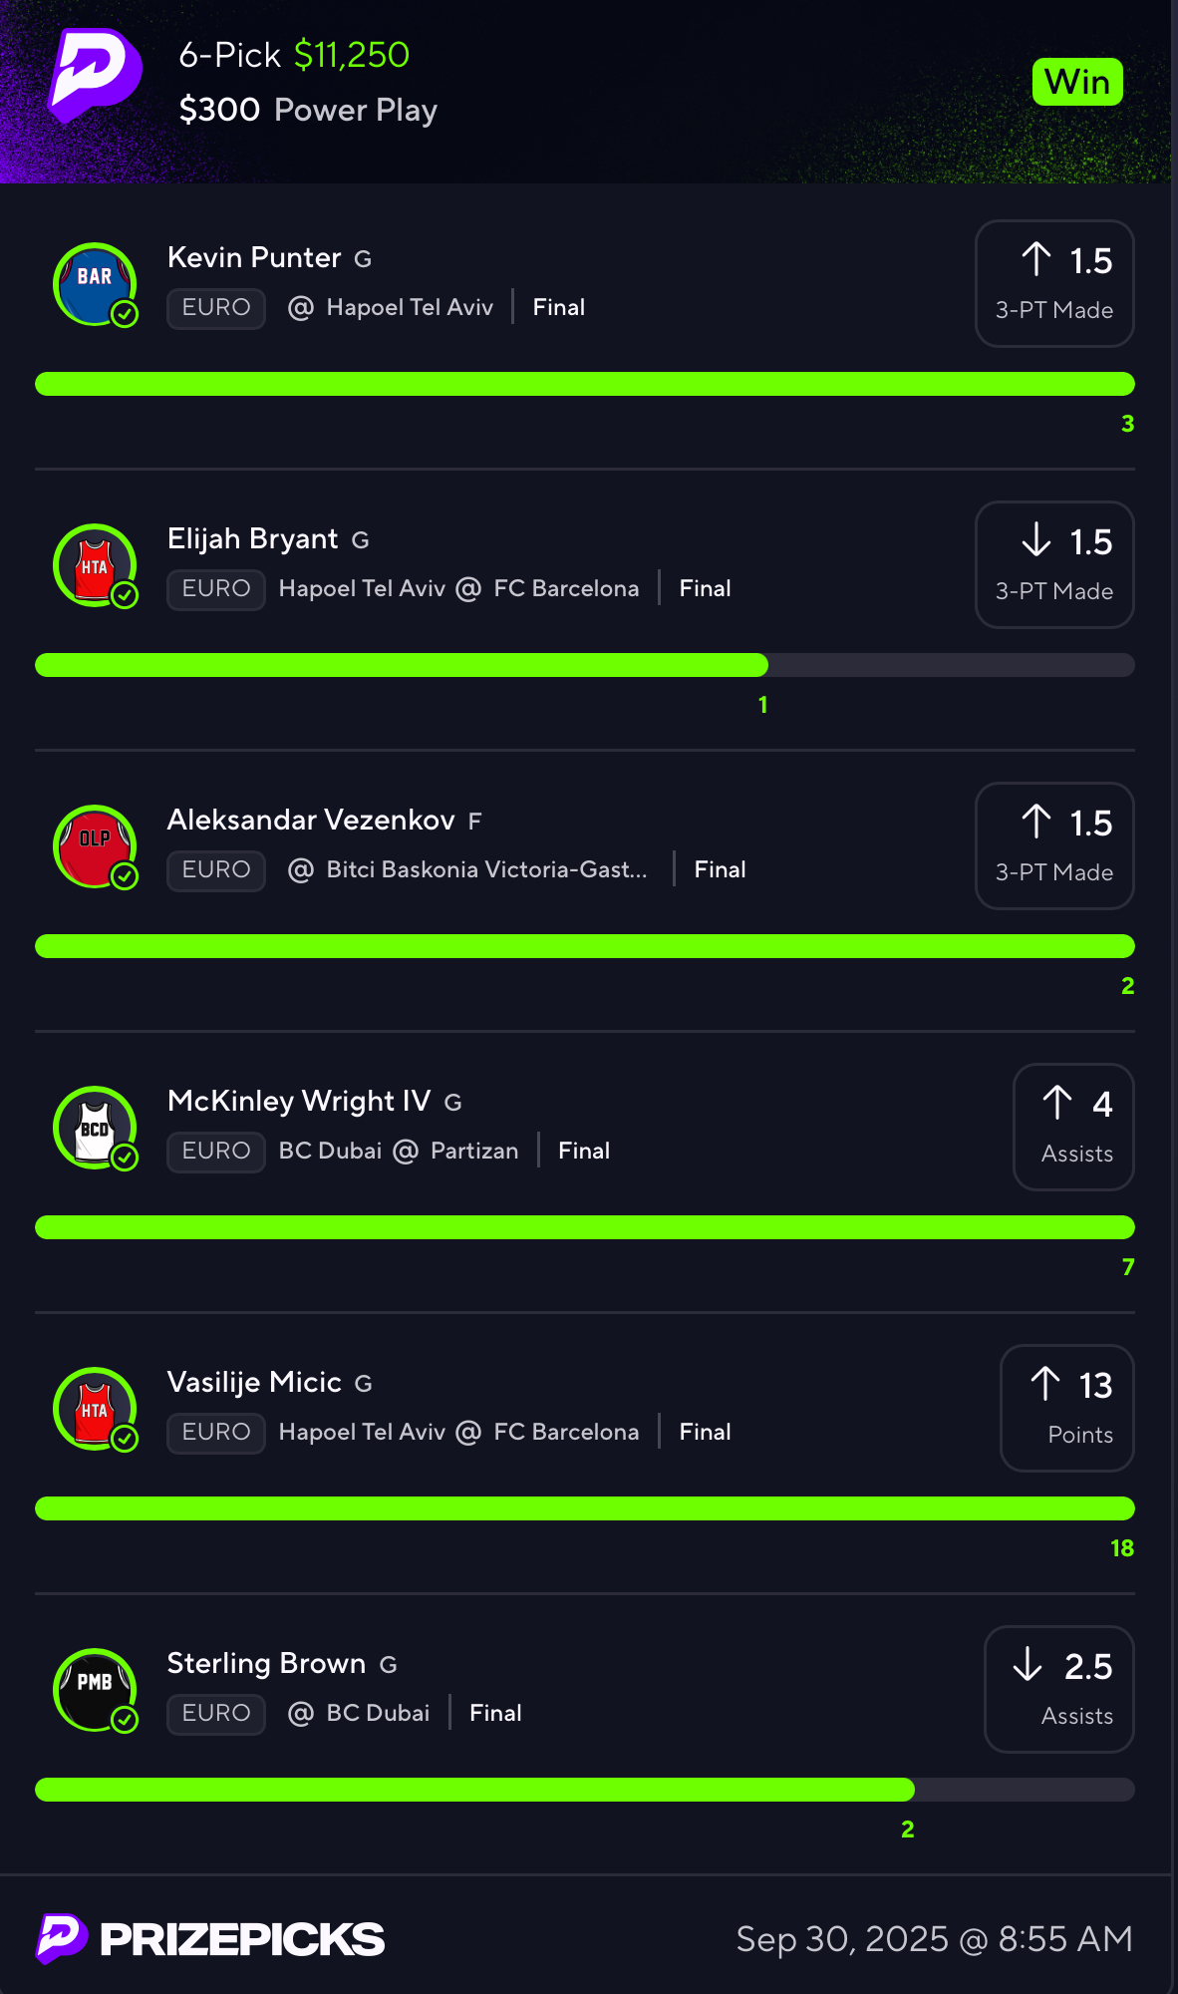The height and width of the screenshot is (1994, 1178).
Task: Click the $11,250 payout amount
Action: (352, 55)
